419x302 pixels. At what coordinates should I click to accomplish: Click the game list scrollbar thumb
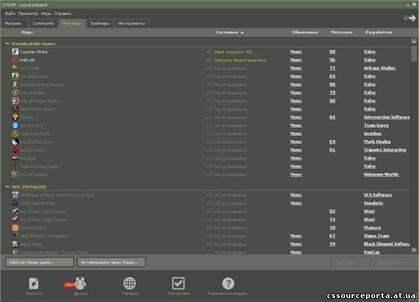pos(414,54)
